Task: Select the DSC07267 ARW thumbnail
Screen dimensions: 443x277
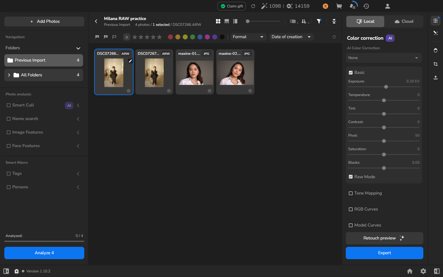Action: click(x=154, y=72)
